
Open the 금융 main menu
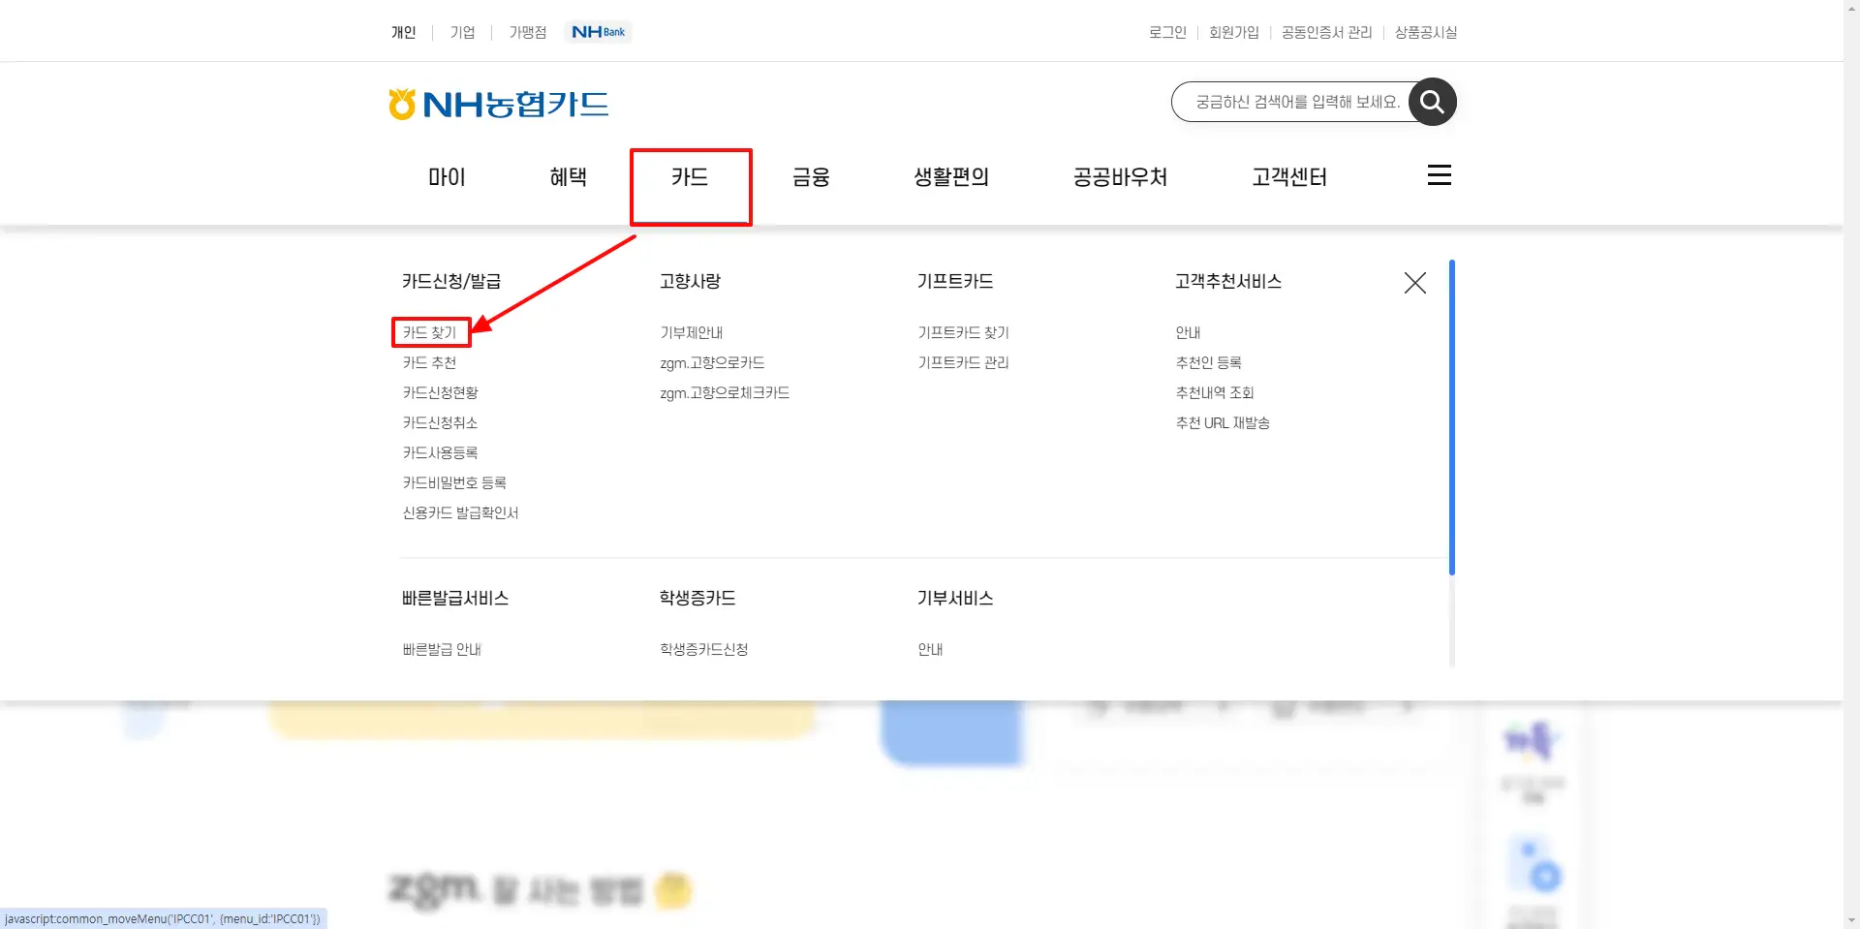click(x=811, y=176)
